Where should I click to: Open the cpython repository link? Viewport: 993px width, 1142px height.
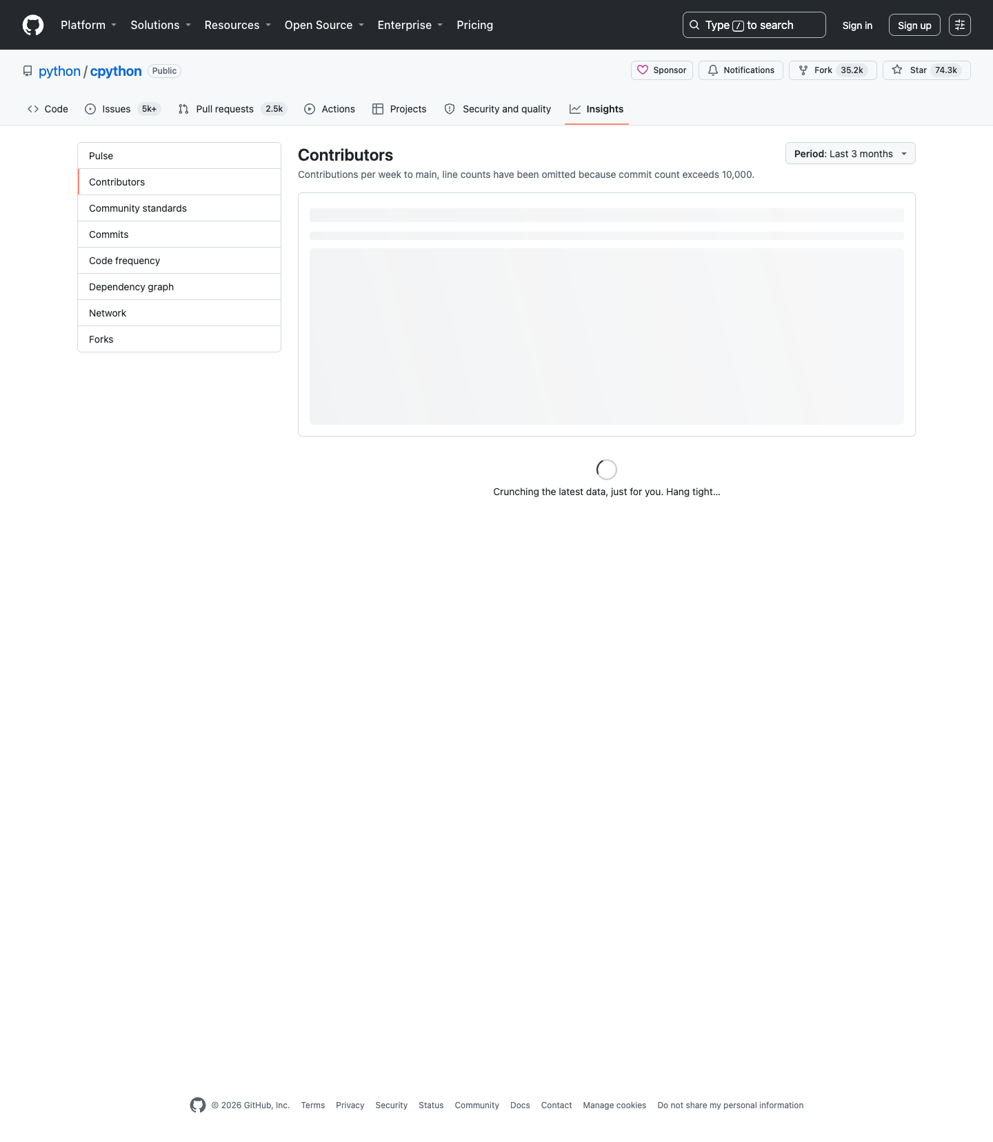(x=116, y=71)
